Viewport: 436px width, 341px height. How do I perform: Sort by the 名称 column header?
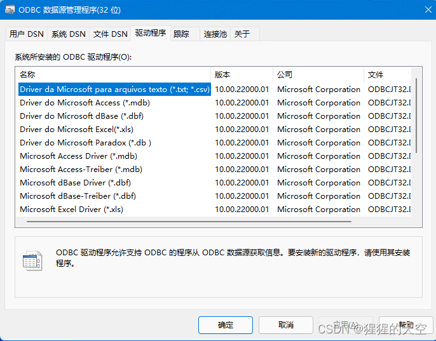click(x=113, y=74)
